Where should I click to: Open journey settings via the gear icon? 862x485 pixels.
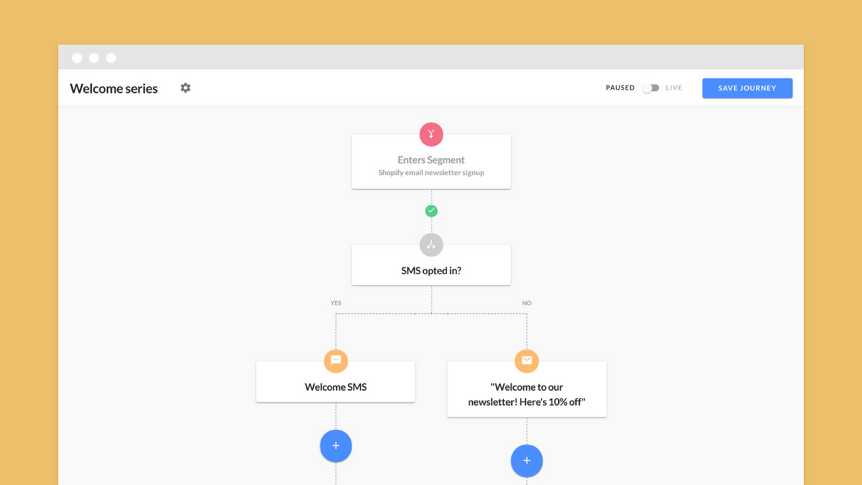185,88
